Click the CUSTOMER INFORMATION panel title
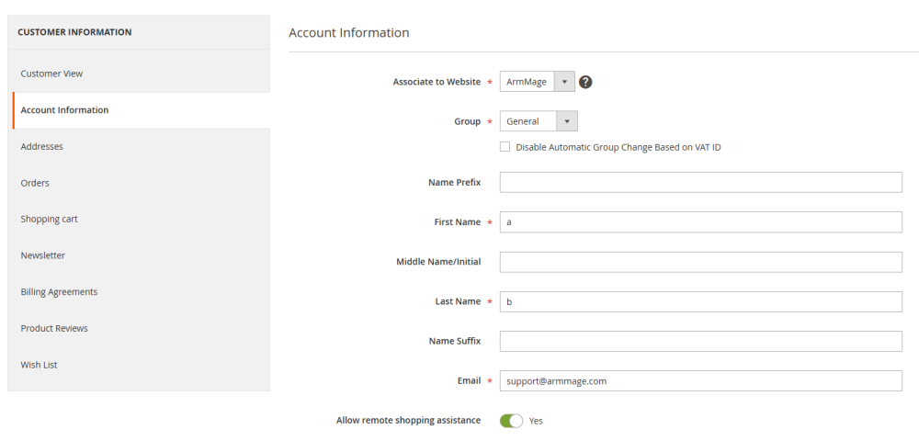Image resolution: width=919 pixels, height=441 pixels. point(74,32)
